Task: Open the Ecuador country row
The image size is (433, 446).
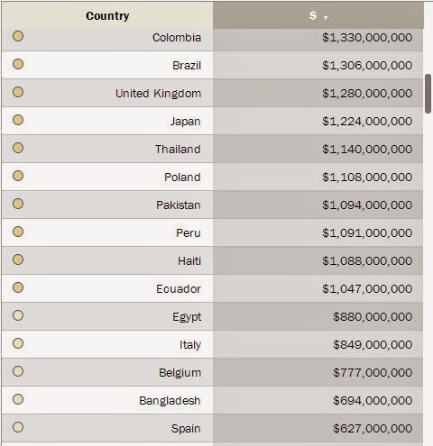Action: point(212,288)
